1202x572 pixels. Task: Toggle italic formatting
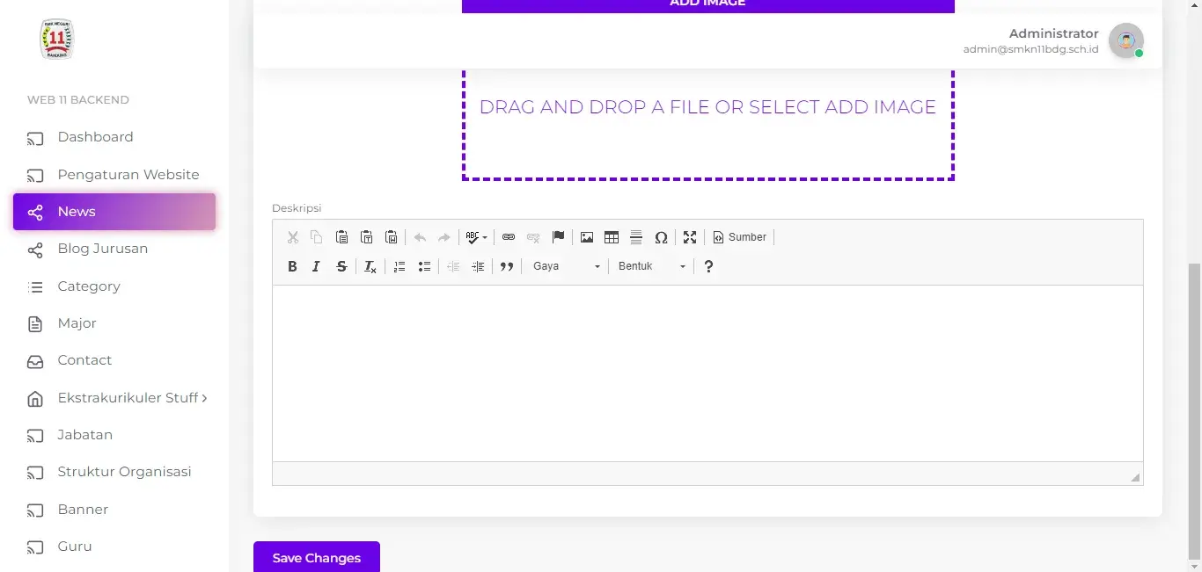317,266
